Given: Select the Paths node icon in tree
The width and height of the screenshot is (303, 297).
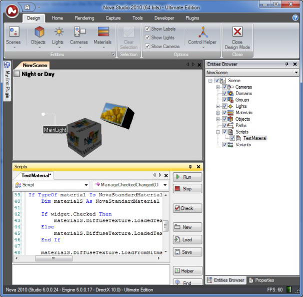Looking at the screenshot, I should point(230,125).
